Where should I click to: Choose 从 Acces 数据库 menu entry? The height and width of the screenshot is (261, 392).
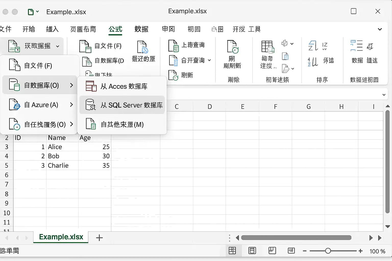[x=122, y=86]
